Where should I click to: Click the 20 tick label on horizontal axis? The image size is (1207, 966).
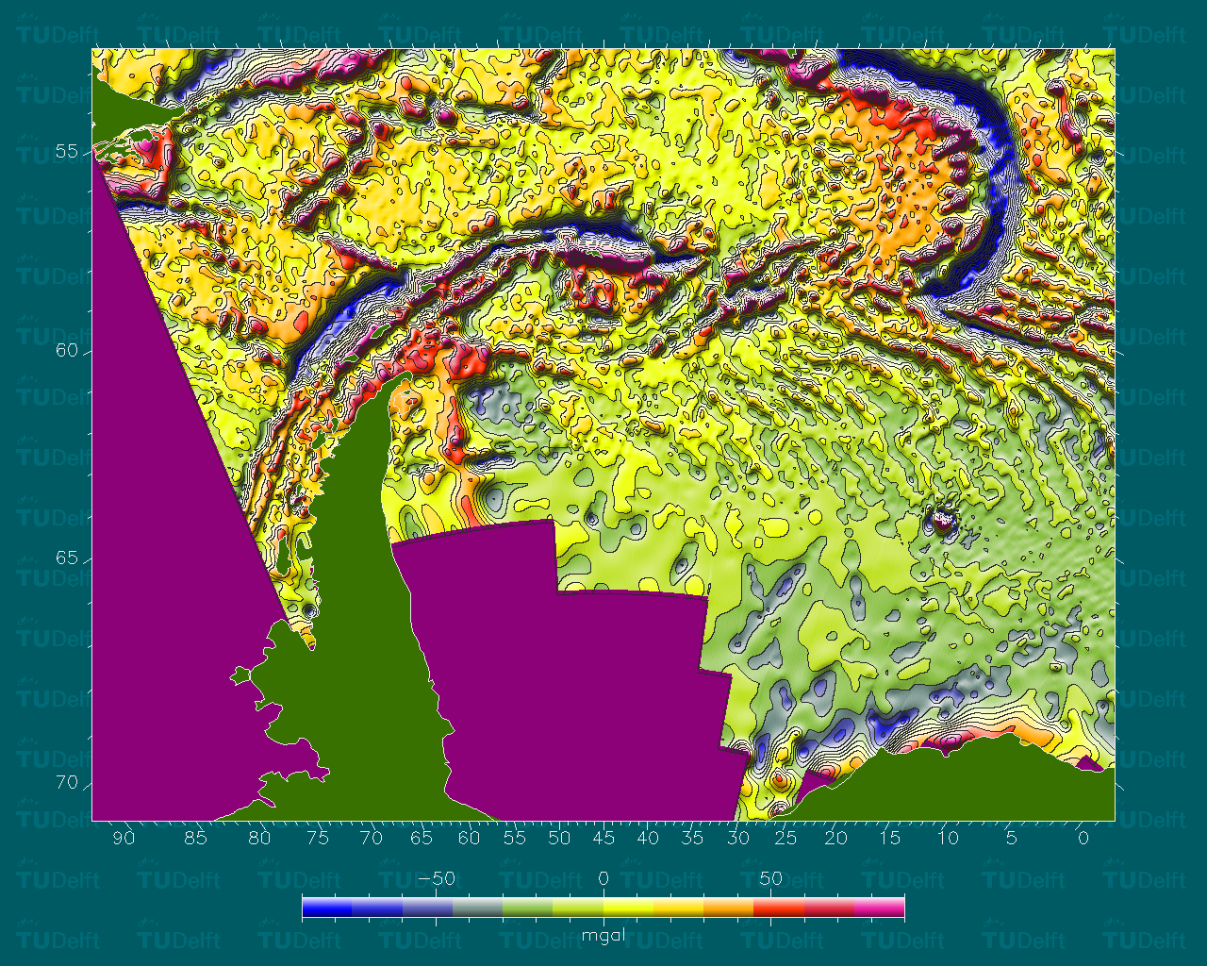(835, 838)
